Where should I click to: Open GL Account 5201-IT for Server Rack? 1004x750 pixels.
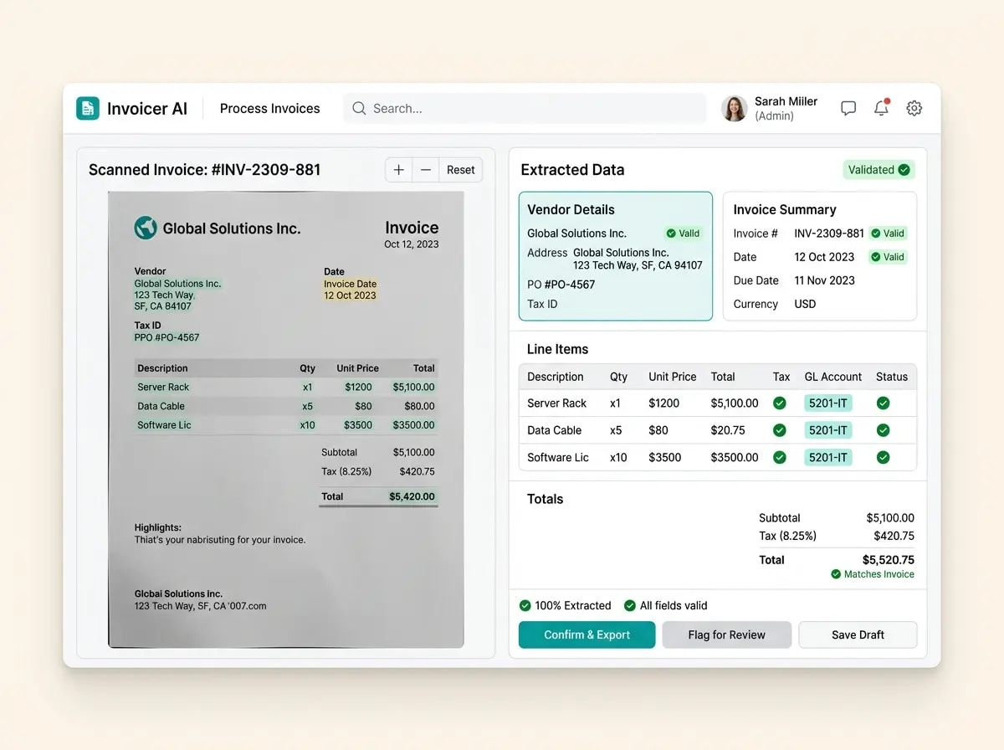[x=828, y=403]
